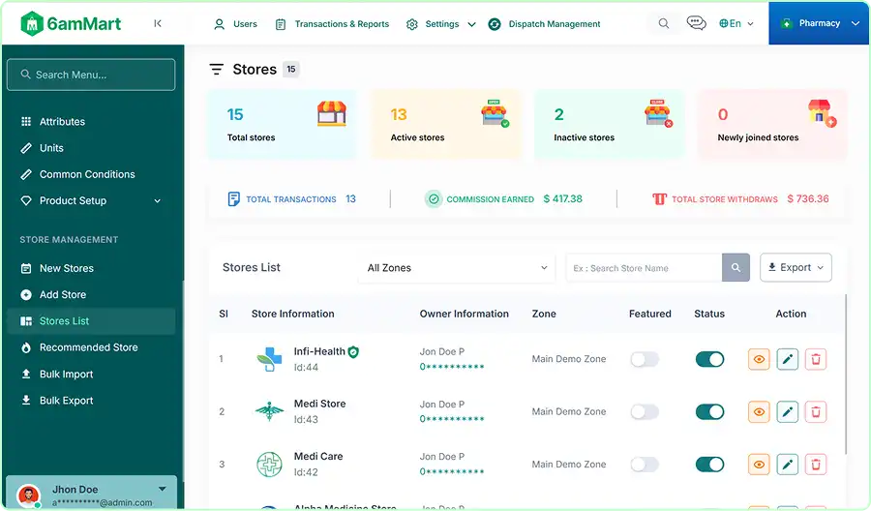
Task: Click the Inactive stores card icon
Action: (x=658, y=113)
